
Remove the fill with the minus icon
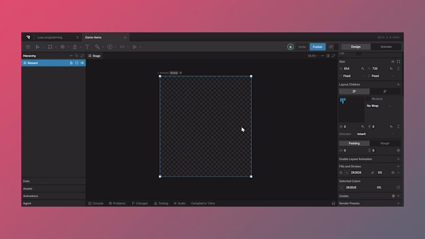[x=398, y=173]
